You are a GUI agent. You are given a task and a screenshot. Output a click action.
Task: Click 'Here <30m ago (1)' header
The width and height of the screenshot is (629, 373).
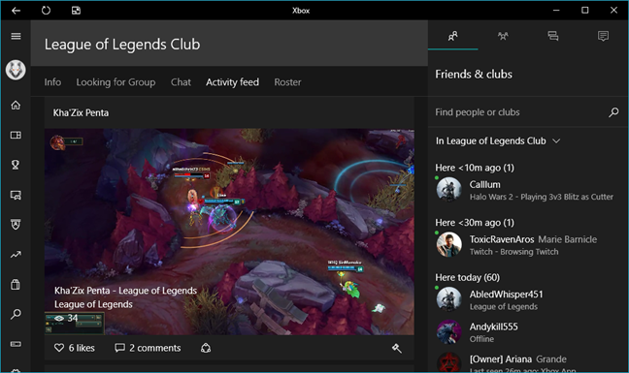475,223
